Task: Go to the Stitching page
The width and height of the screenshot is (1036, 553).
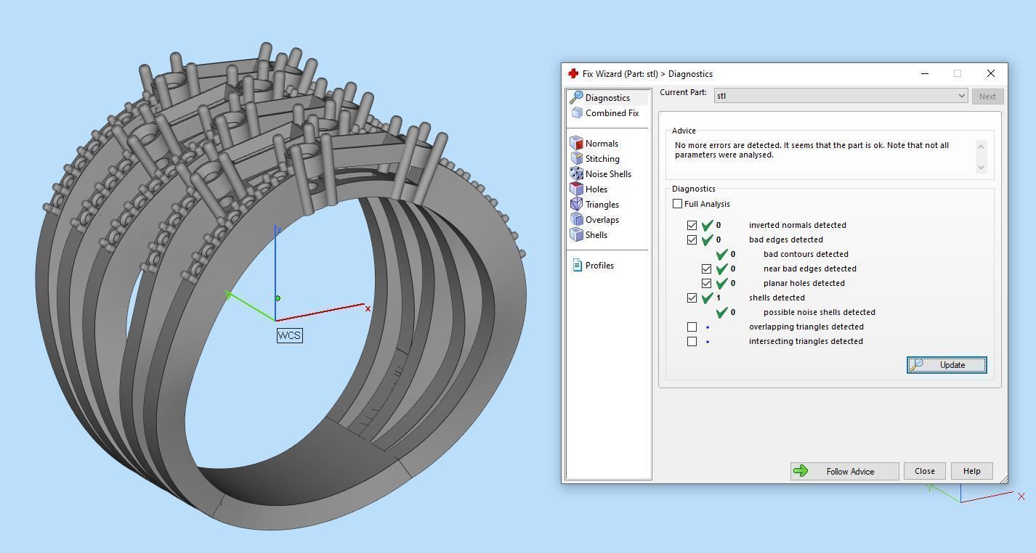Action: (602, 159)
